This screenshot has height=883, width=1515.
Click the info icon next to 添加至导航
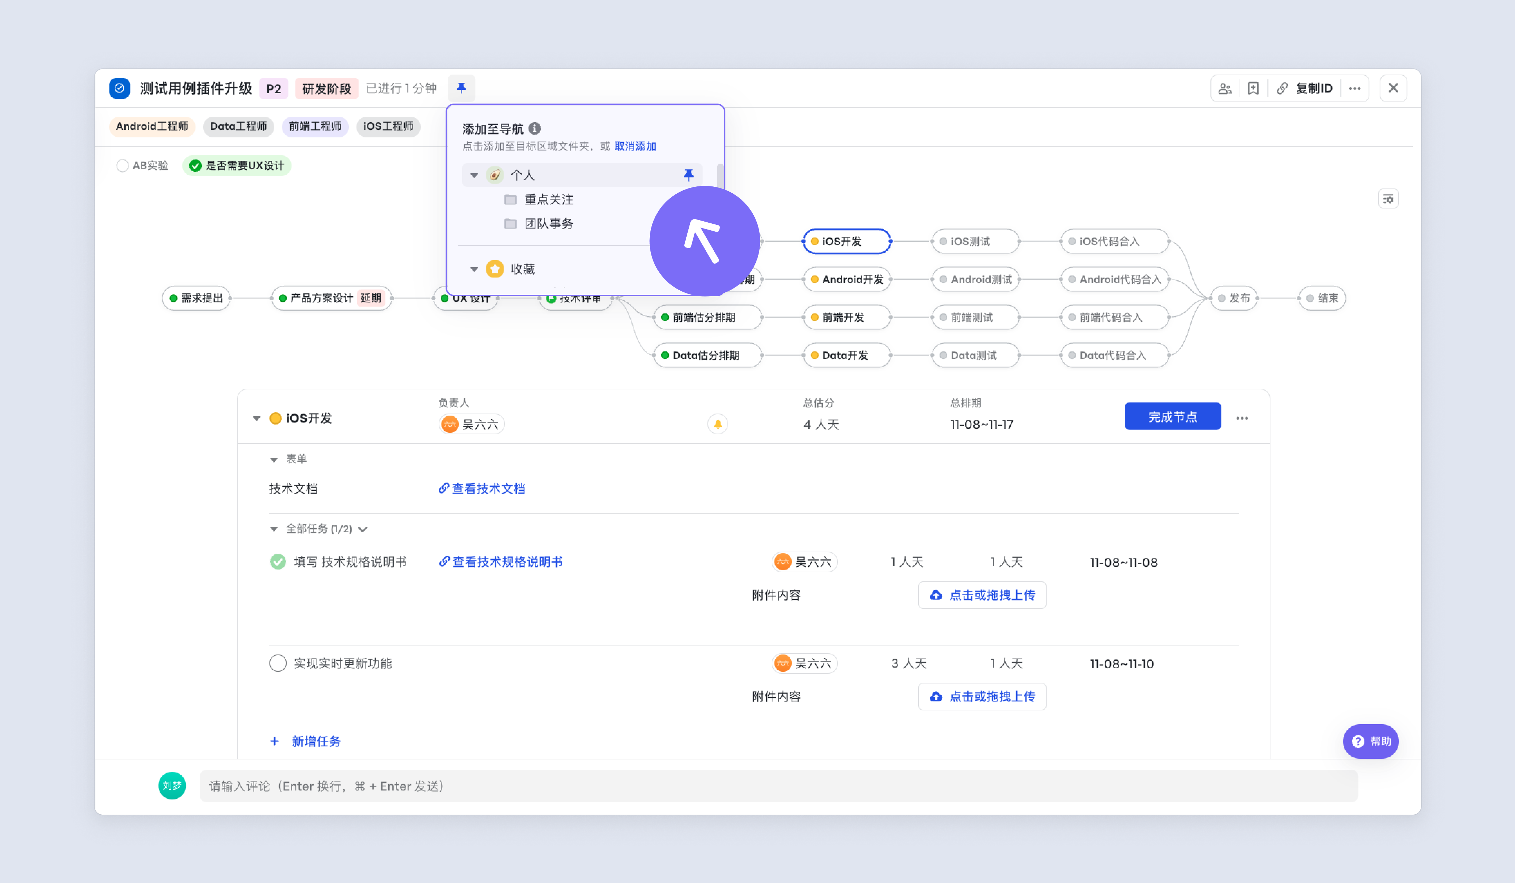534,128
